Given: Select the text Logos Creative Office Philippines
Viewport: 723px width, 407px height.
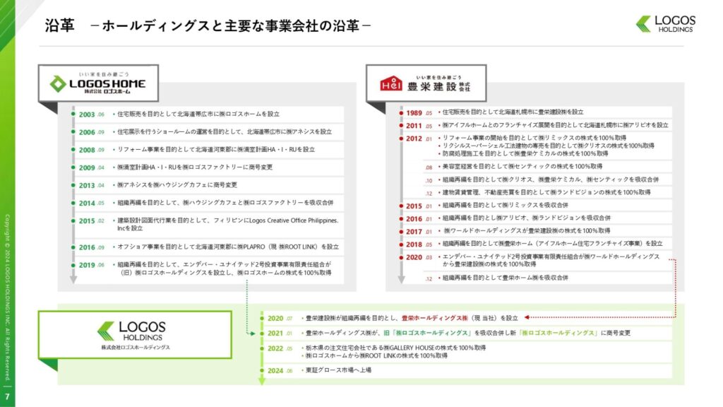Looking at the screenshot, I should [294, 220].
